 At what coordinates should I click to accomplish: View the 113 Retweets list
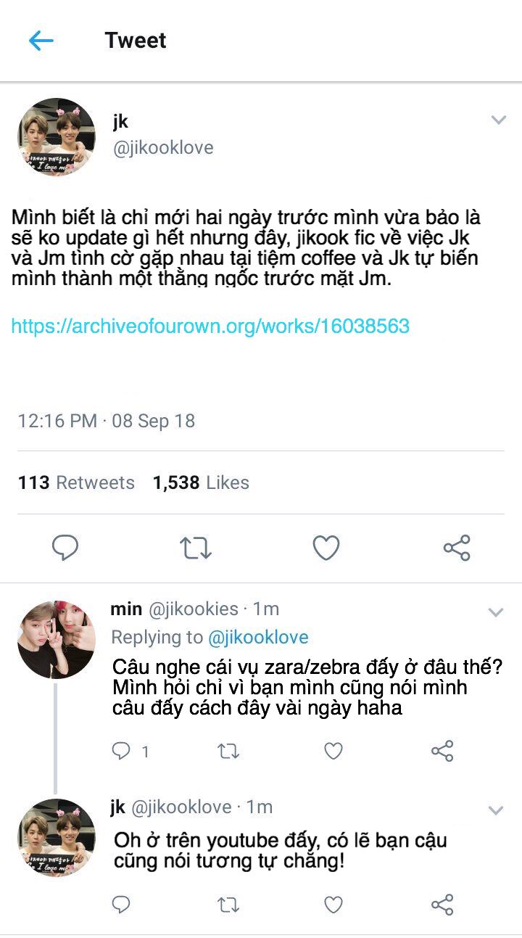click(x=76, y=482)
